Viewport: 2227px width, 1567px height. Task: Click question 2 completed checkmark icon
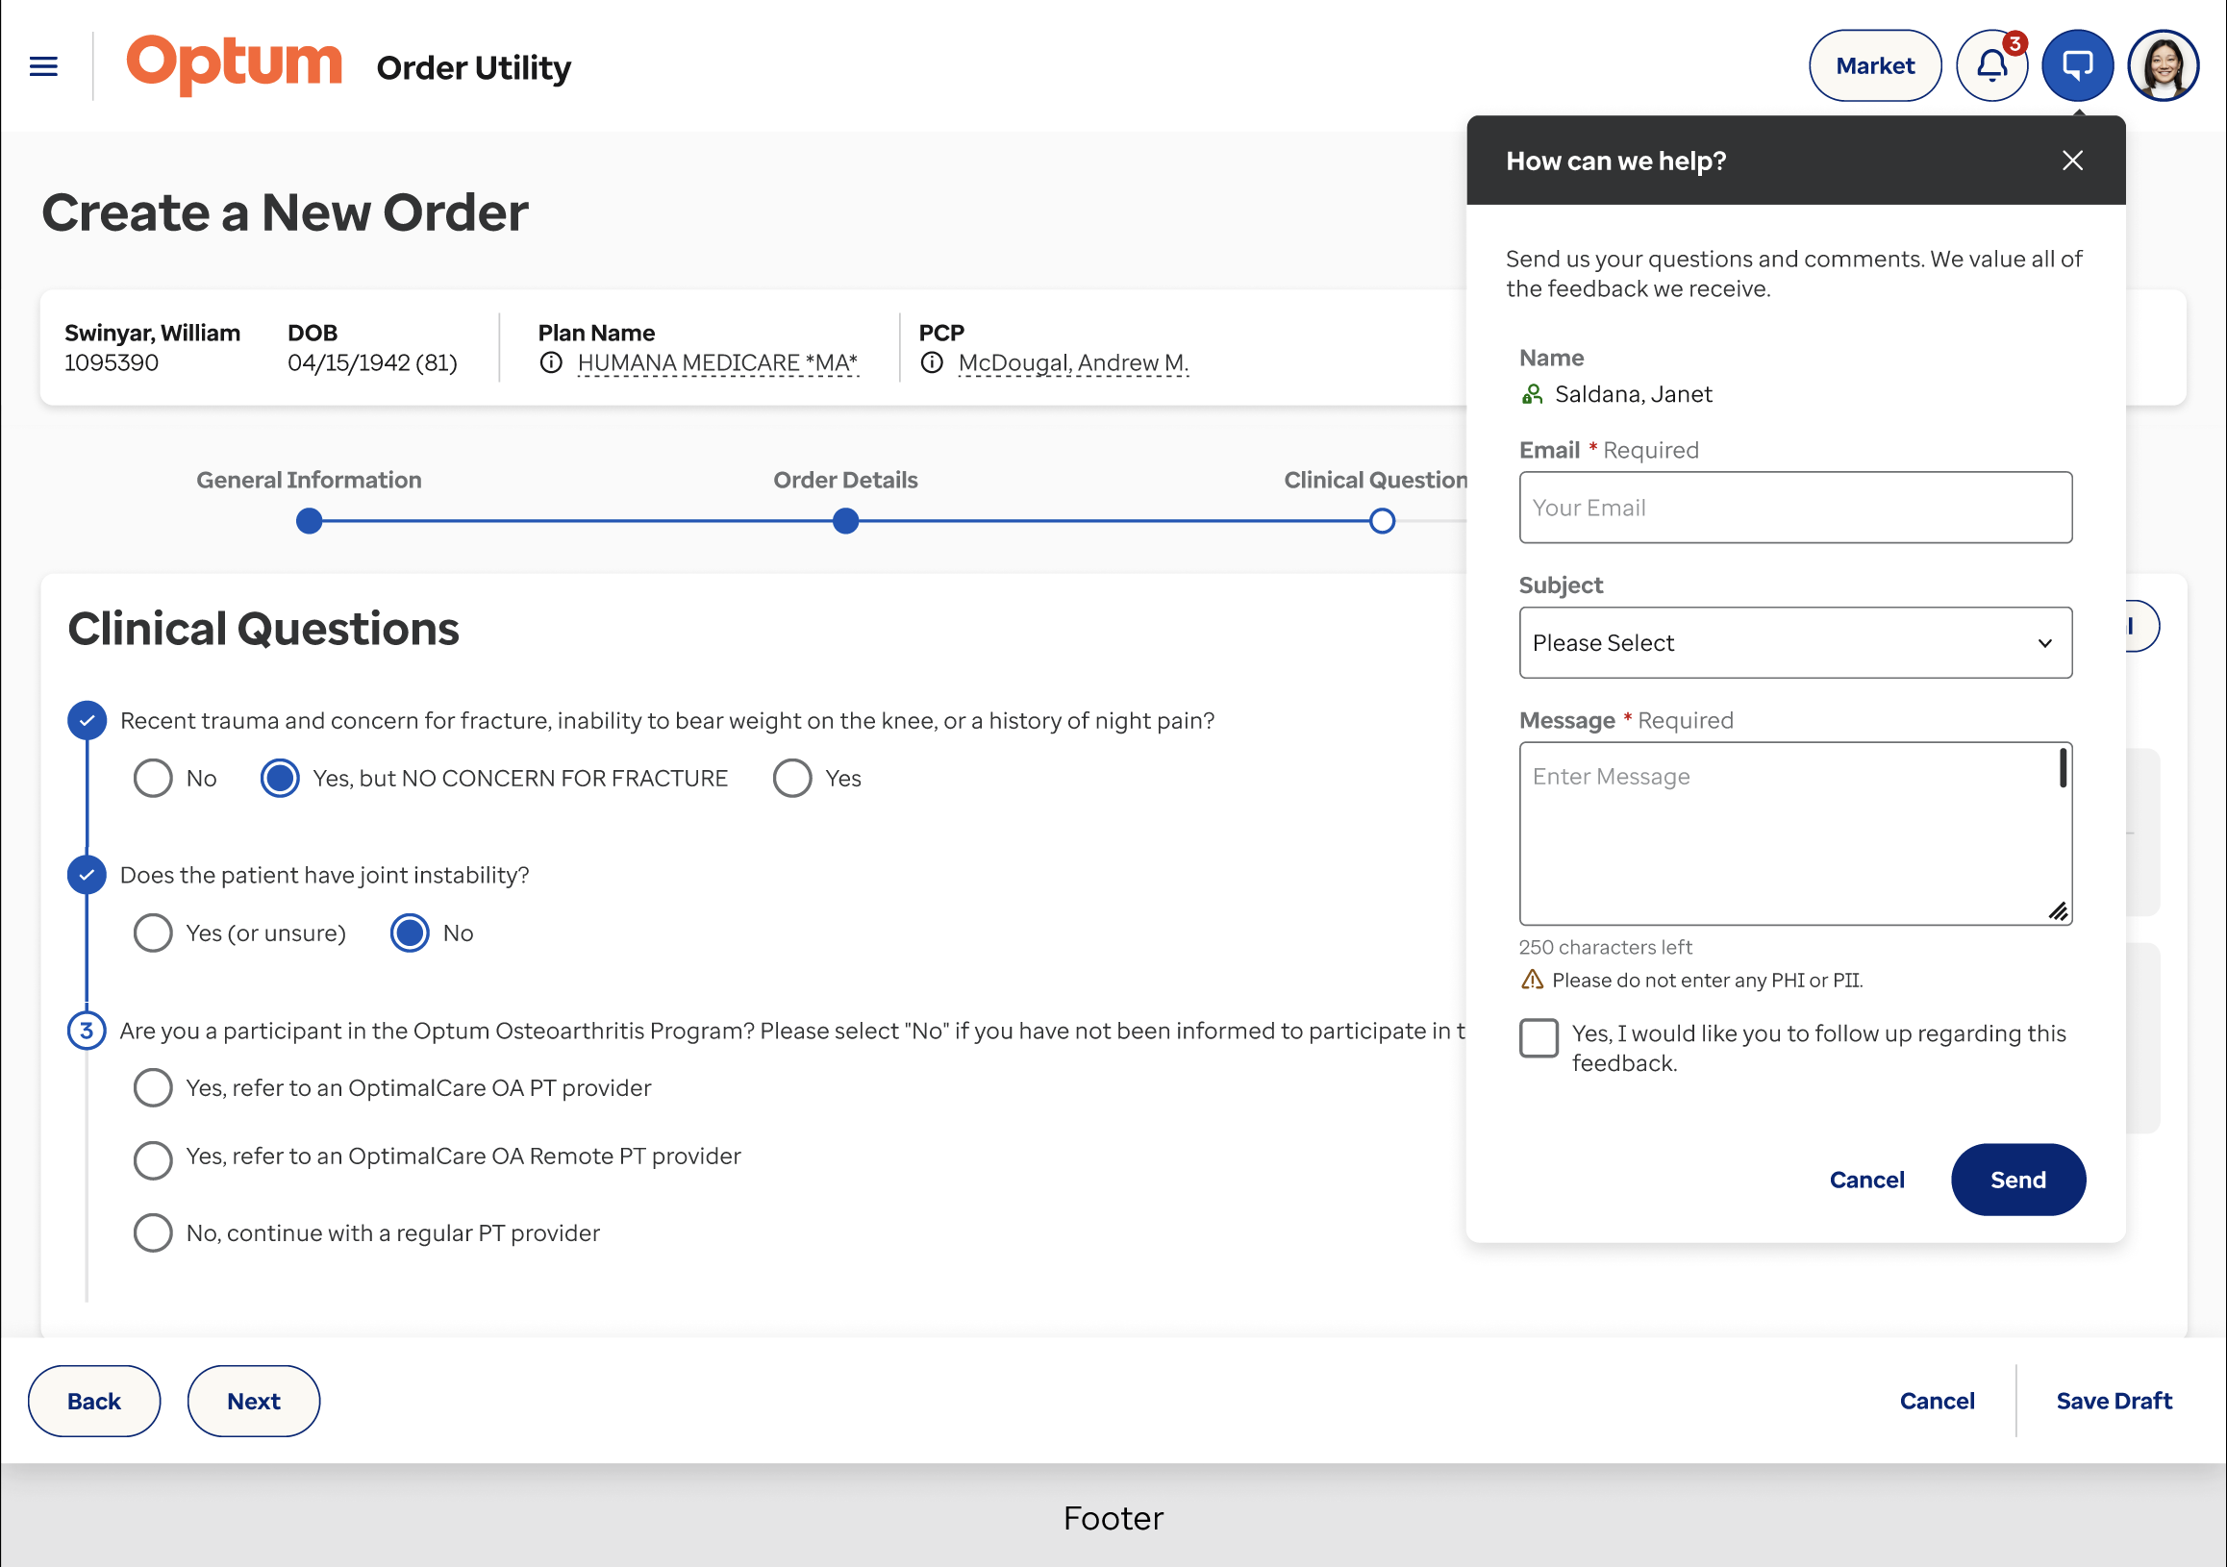(x=87, y=875)
